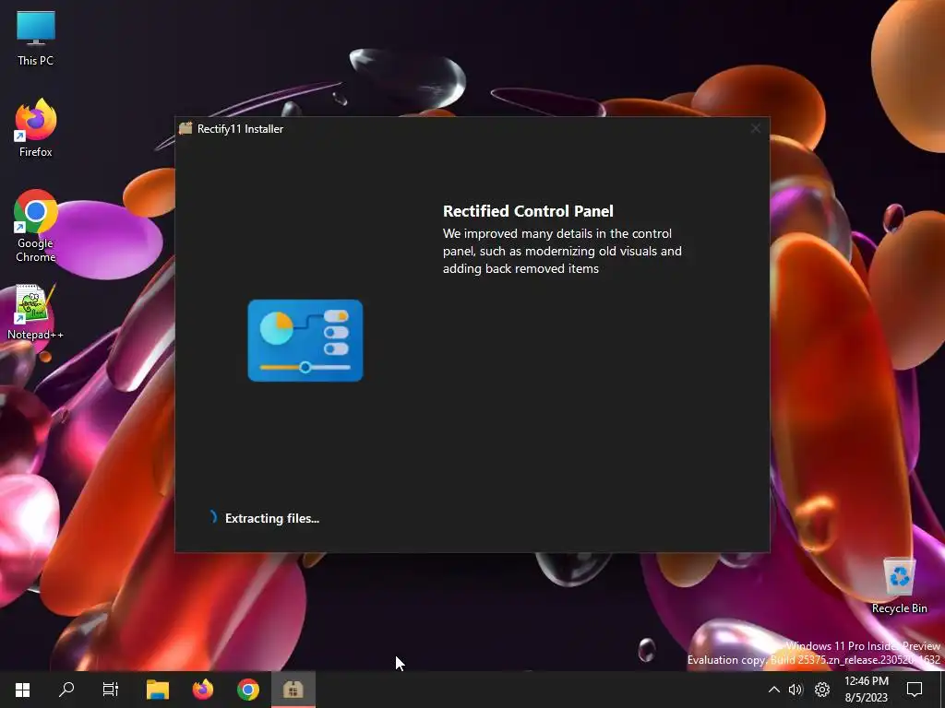Open the clock showing 12:46 PM
This screenshot has height=708, width=945.
click(866, 690)
